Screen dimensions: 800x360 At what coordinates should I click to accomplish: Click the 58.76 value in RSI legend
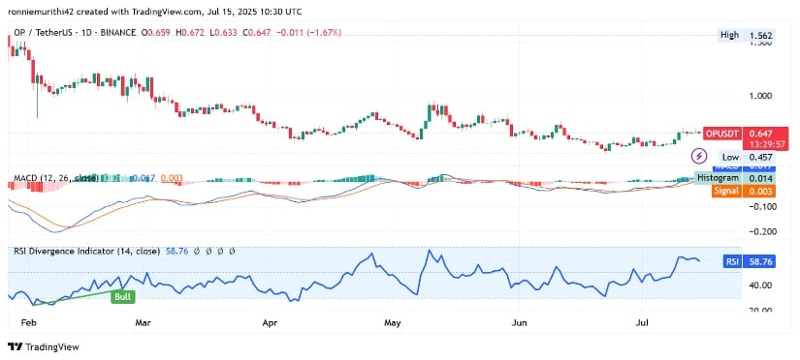(x=176, y=251)
